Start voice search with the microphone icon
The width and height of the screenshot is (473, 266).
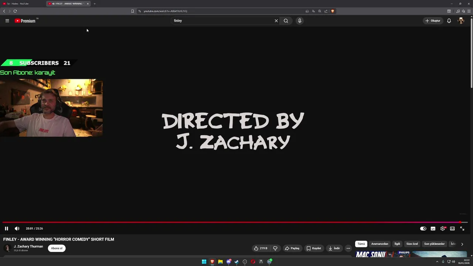[x=300, y=21]
